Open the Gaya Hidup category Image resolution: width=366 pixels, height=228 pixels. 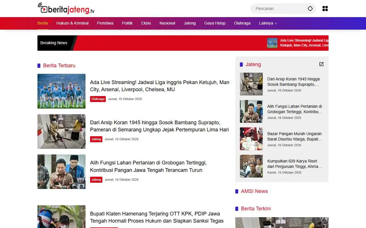[x=215, y=23]
